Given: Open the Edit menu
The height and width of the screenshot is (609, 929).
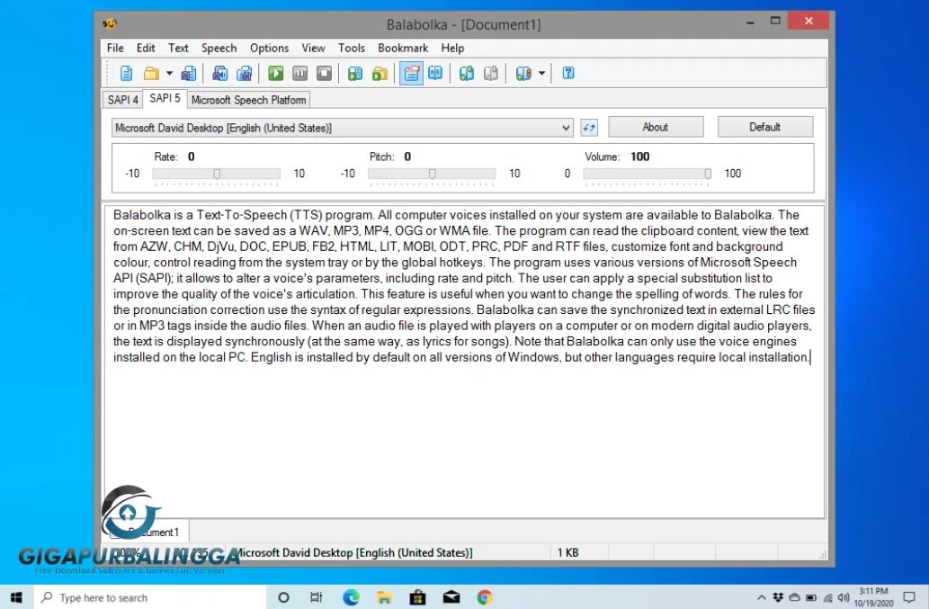Looking at the screenshot, I should click(x=146, y=48).
